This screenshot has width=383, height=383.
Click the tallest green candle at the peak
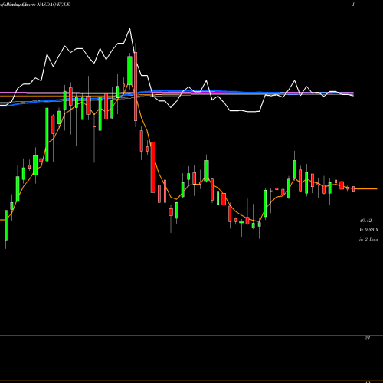point(129,70)
